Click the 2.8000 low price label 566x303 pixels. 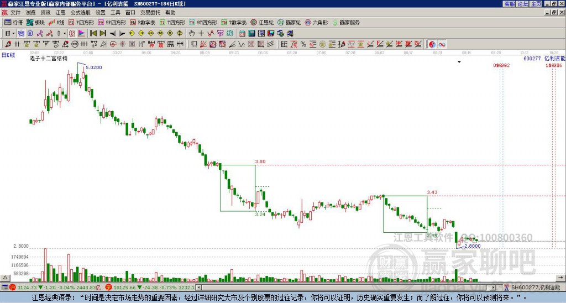[473, 246]
